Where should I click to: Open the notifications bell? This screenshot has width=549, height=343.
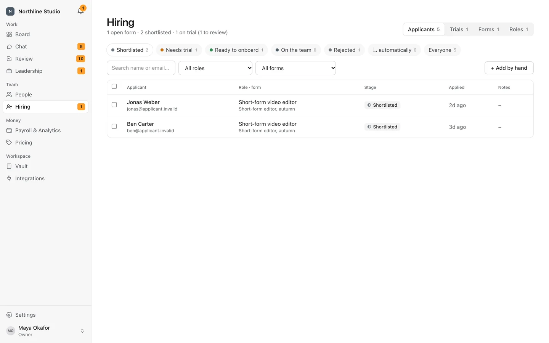(80, 11)
